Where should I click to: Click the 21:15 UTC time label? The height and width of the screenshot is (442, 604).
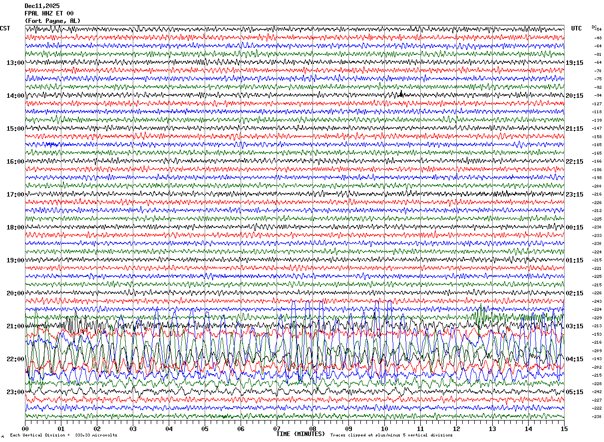click(x=575, y=129)
